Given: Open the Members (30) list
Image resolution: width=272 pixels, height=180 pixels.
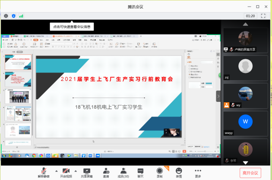Looking at the screenshot, I should [123, 173].
